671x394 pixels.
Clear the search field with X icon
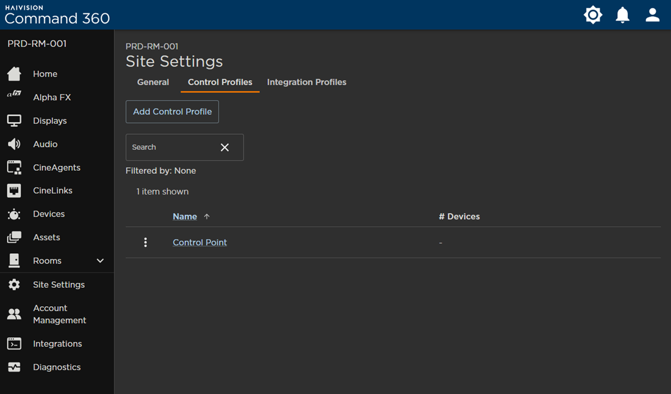224,147
